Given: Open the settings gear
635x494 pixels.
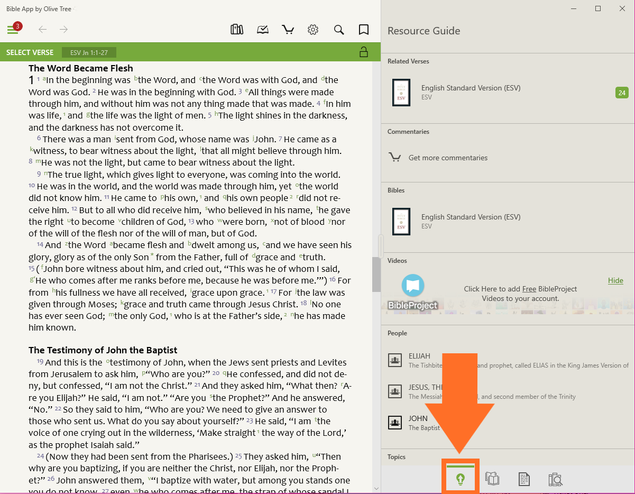Looking at the screenshot, I should 313,30.
